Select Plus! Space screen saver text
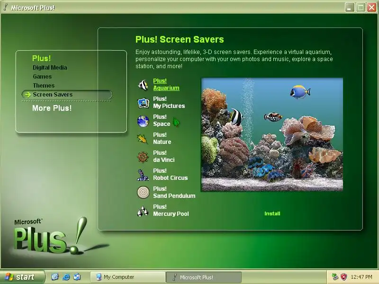 (162, 120)
